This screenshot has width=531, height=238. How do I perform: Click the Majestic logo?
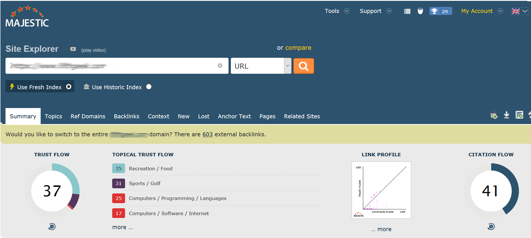(27, 16)
